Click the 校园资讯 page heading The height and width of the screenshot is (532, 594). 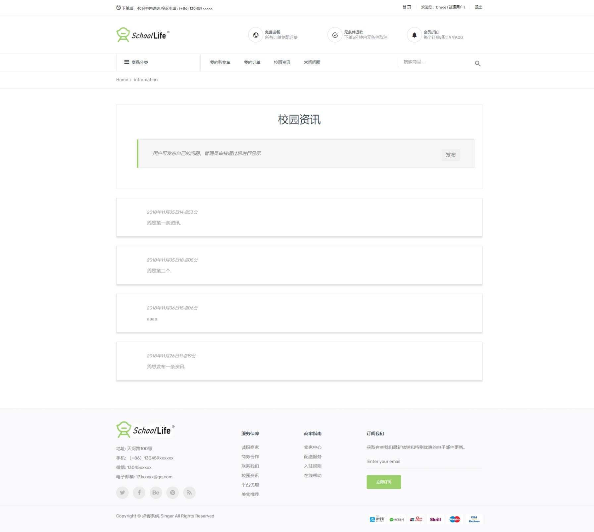[x=299, y=120]
